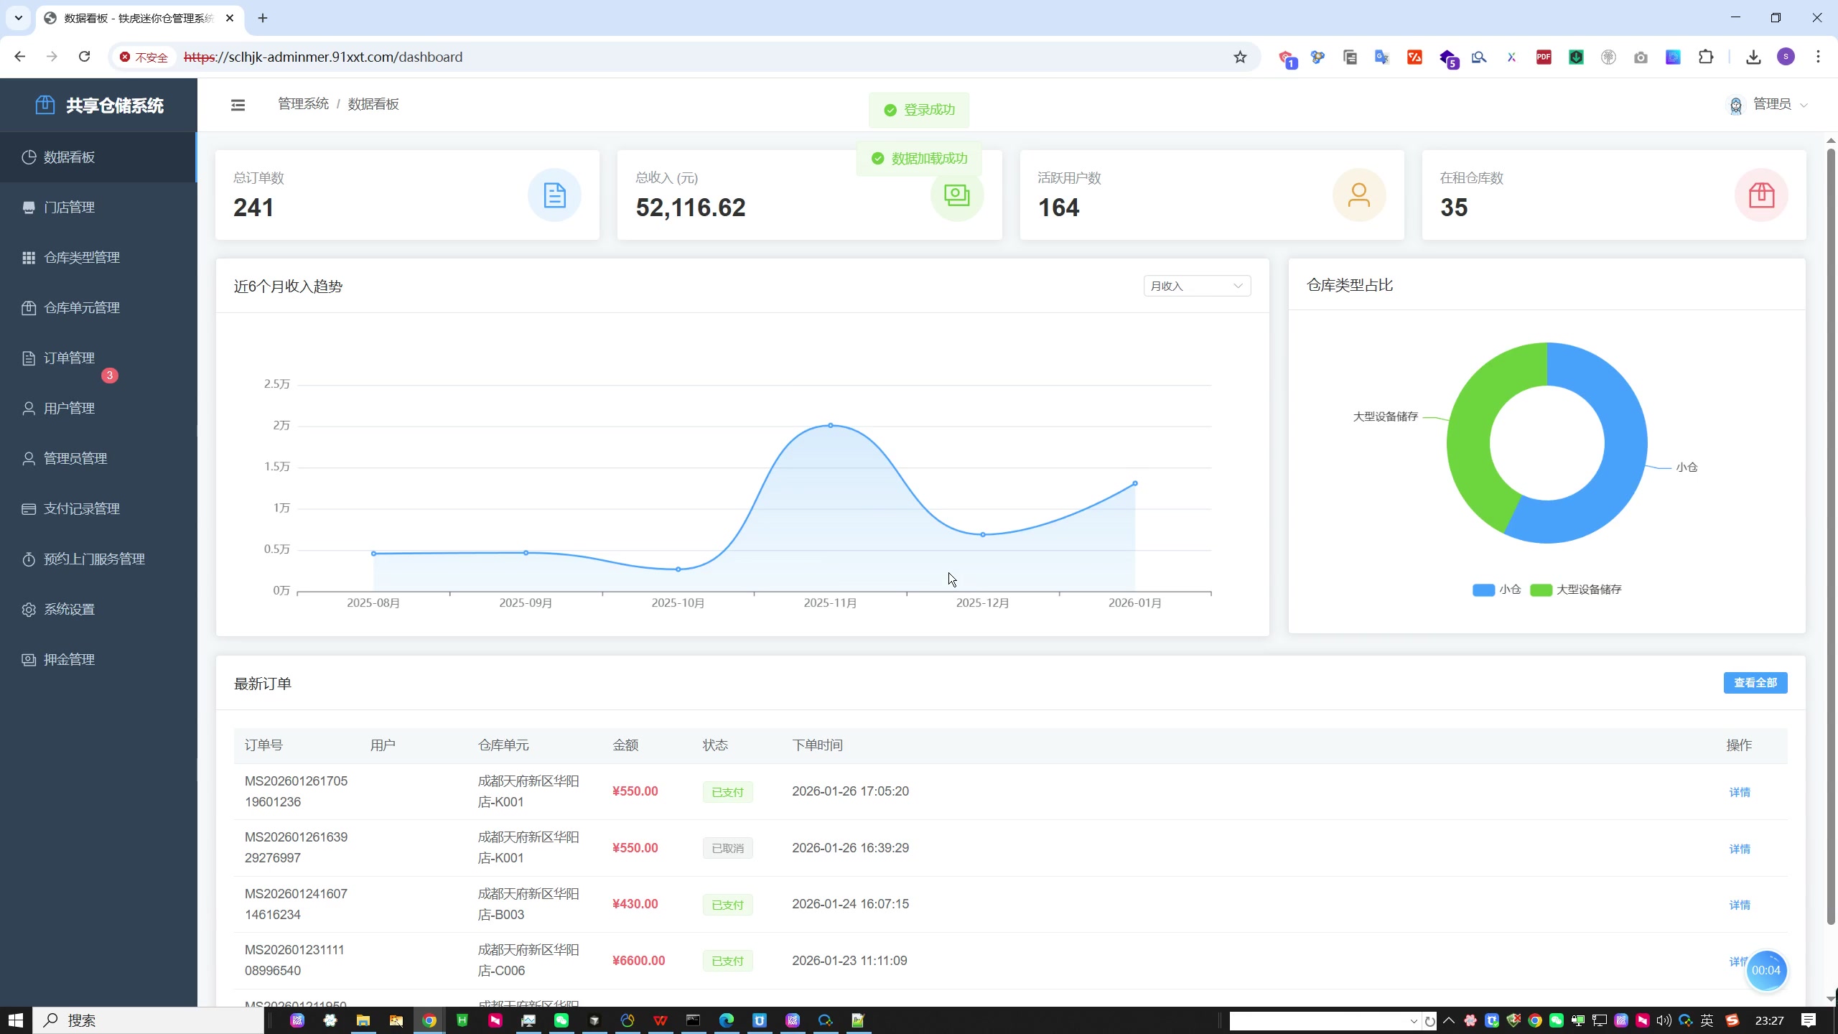Go to 支付记录管理 menu item
The height and width of the screenshot is (1034, 1838).
(81, 509)
